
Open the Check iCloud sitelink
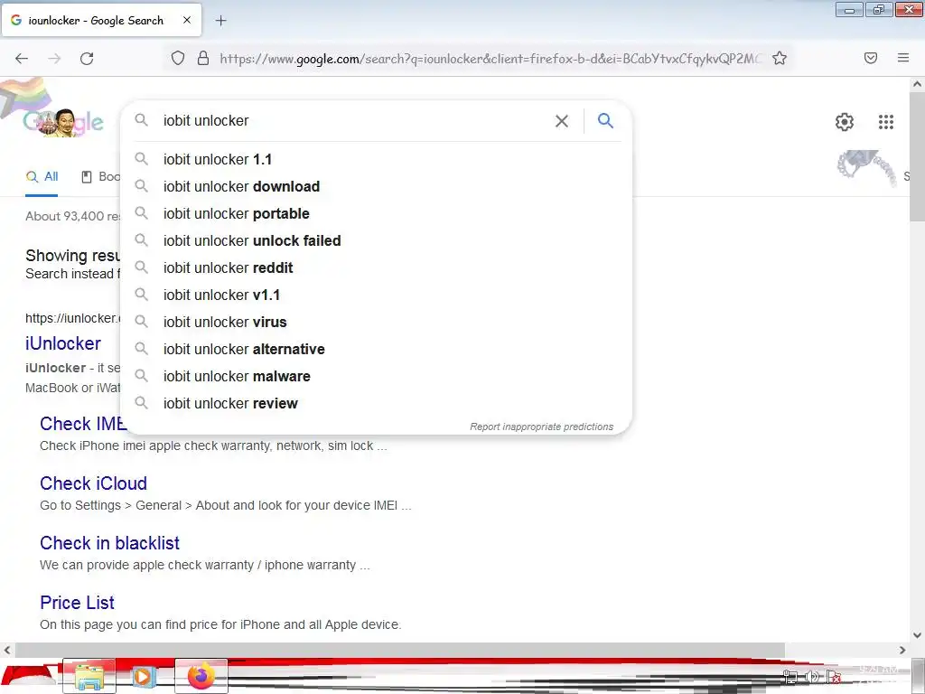tap(93, 483)
